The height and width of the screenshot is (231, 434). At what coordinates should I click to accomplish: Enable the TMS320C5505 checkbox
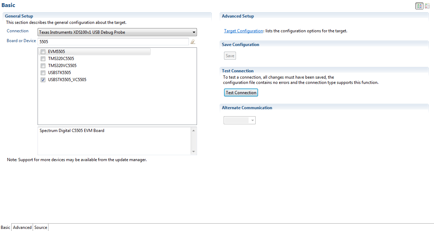coord(43,59)
